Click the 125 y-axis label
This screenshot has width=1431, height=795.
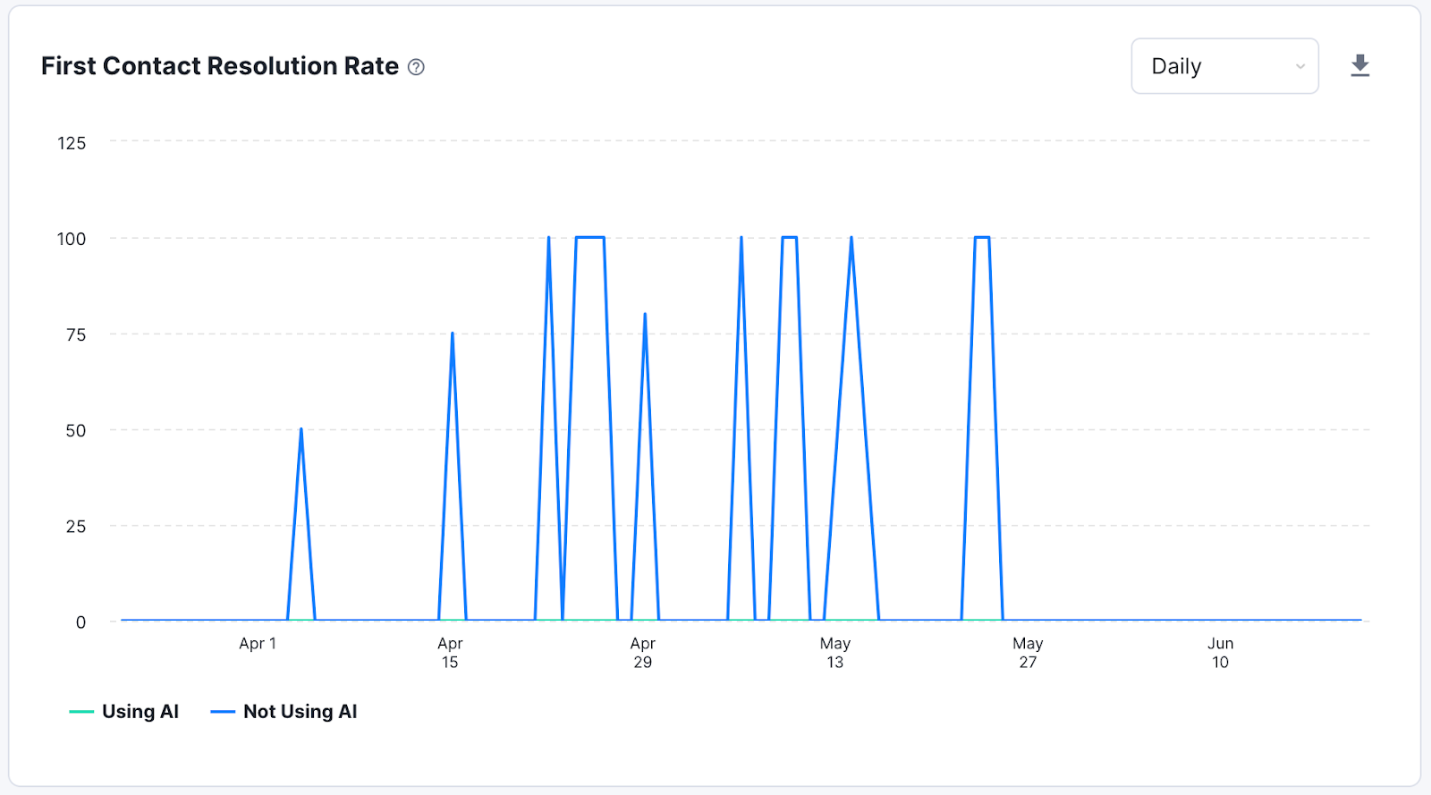pyautogui.click(x=72, y=143)
